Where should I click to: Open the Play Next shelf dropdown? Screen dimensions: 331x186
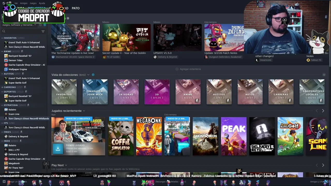tap(66, 165)
